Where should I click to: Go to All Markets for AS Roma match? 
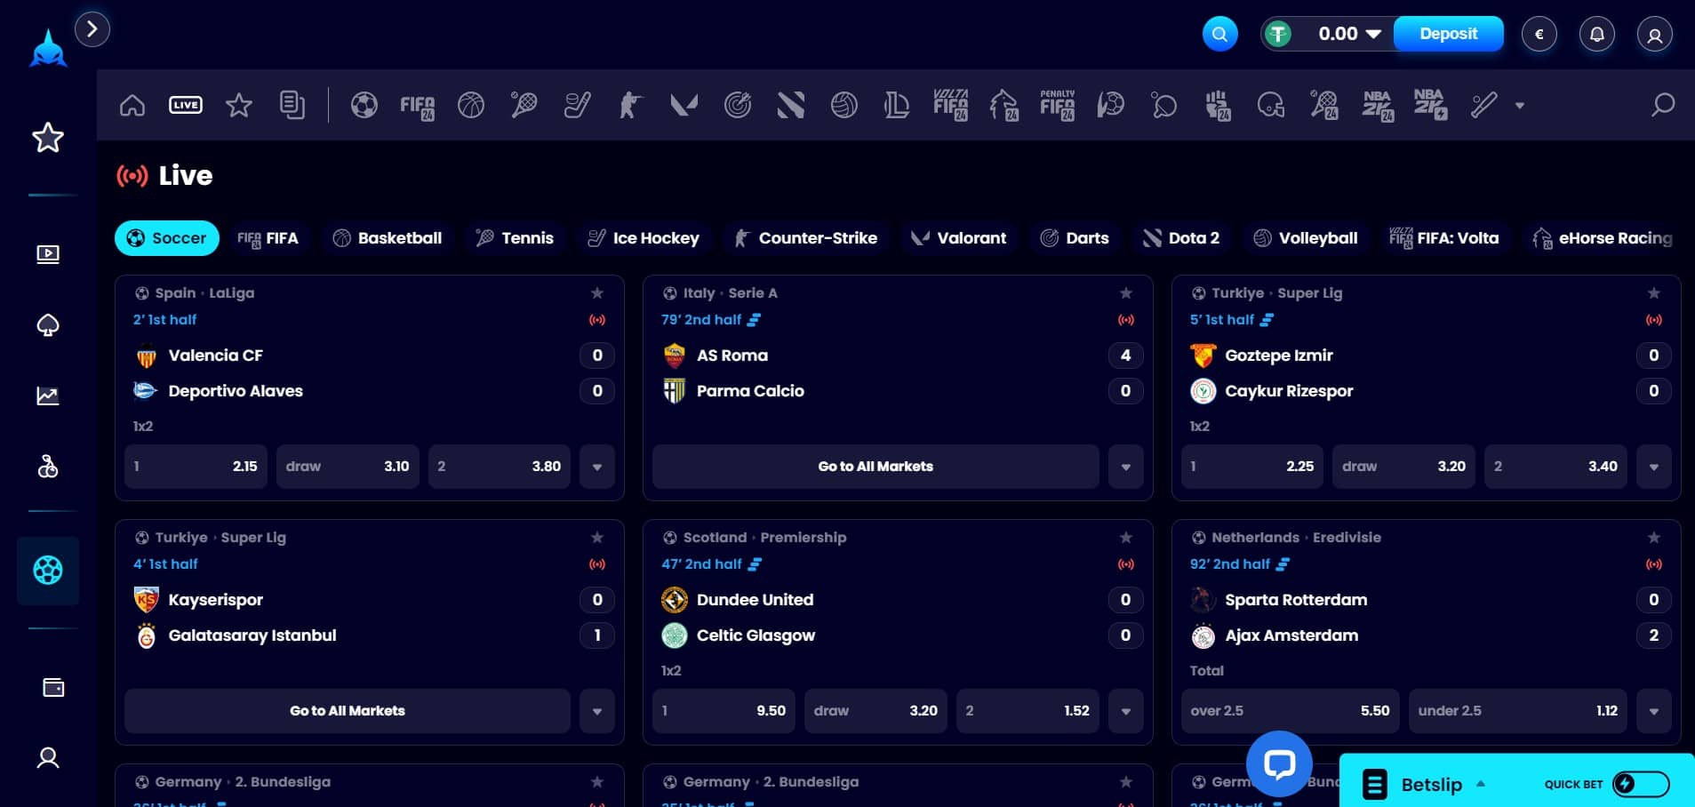[x=875, y=467]
